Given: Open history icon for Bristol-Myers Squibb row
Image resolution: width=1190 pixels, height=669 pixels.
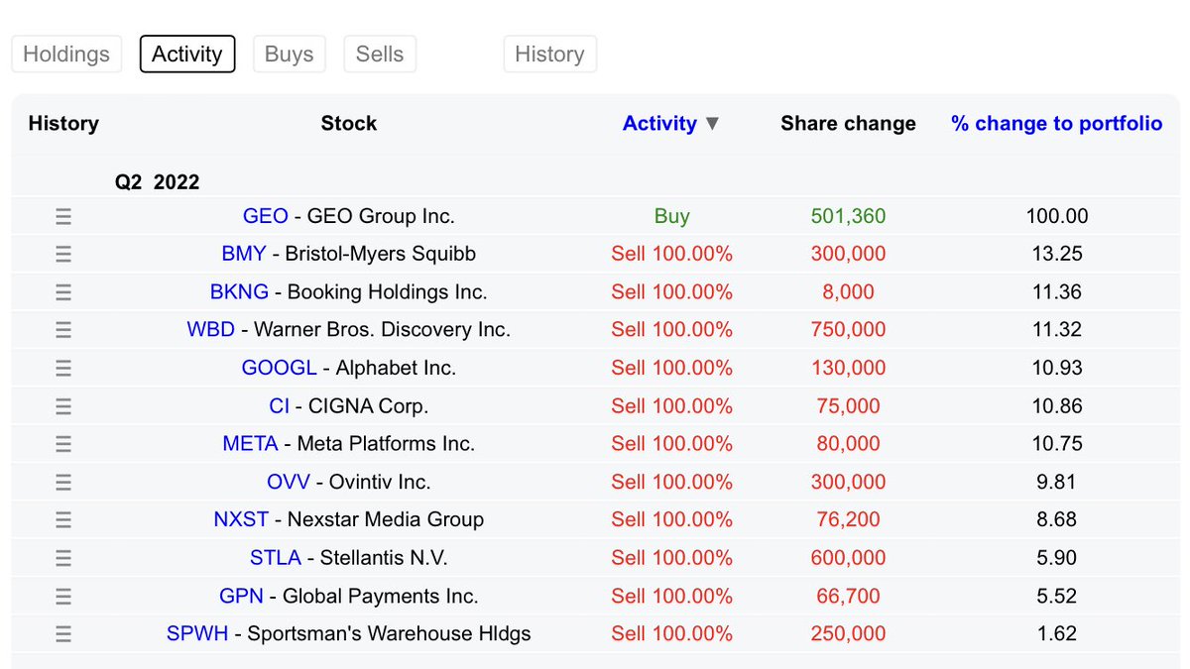Looking at the screenshot, I should 63,254.
